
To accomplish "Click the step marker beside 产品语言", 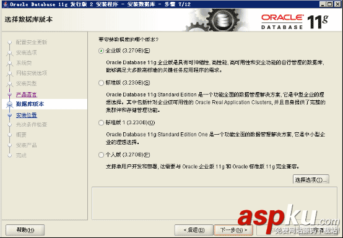I will click(9, 95).
